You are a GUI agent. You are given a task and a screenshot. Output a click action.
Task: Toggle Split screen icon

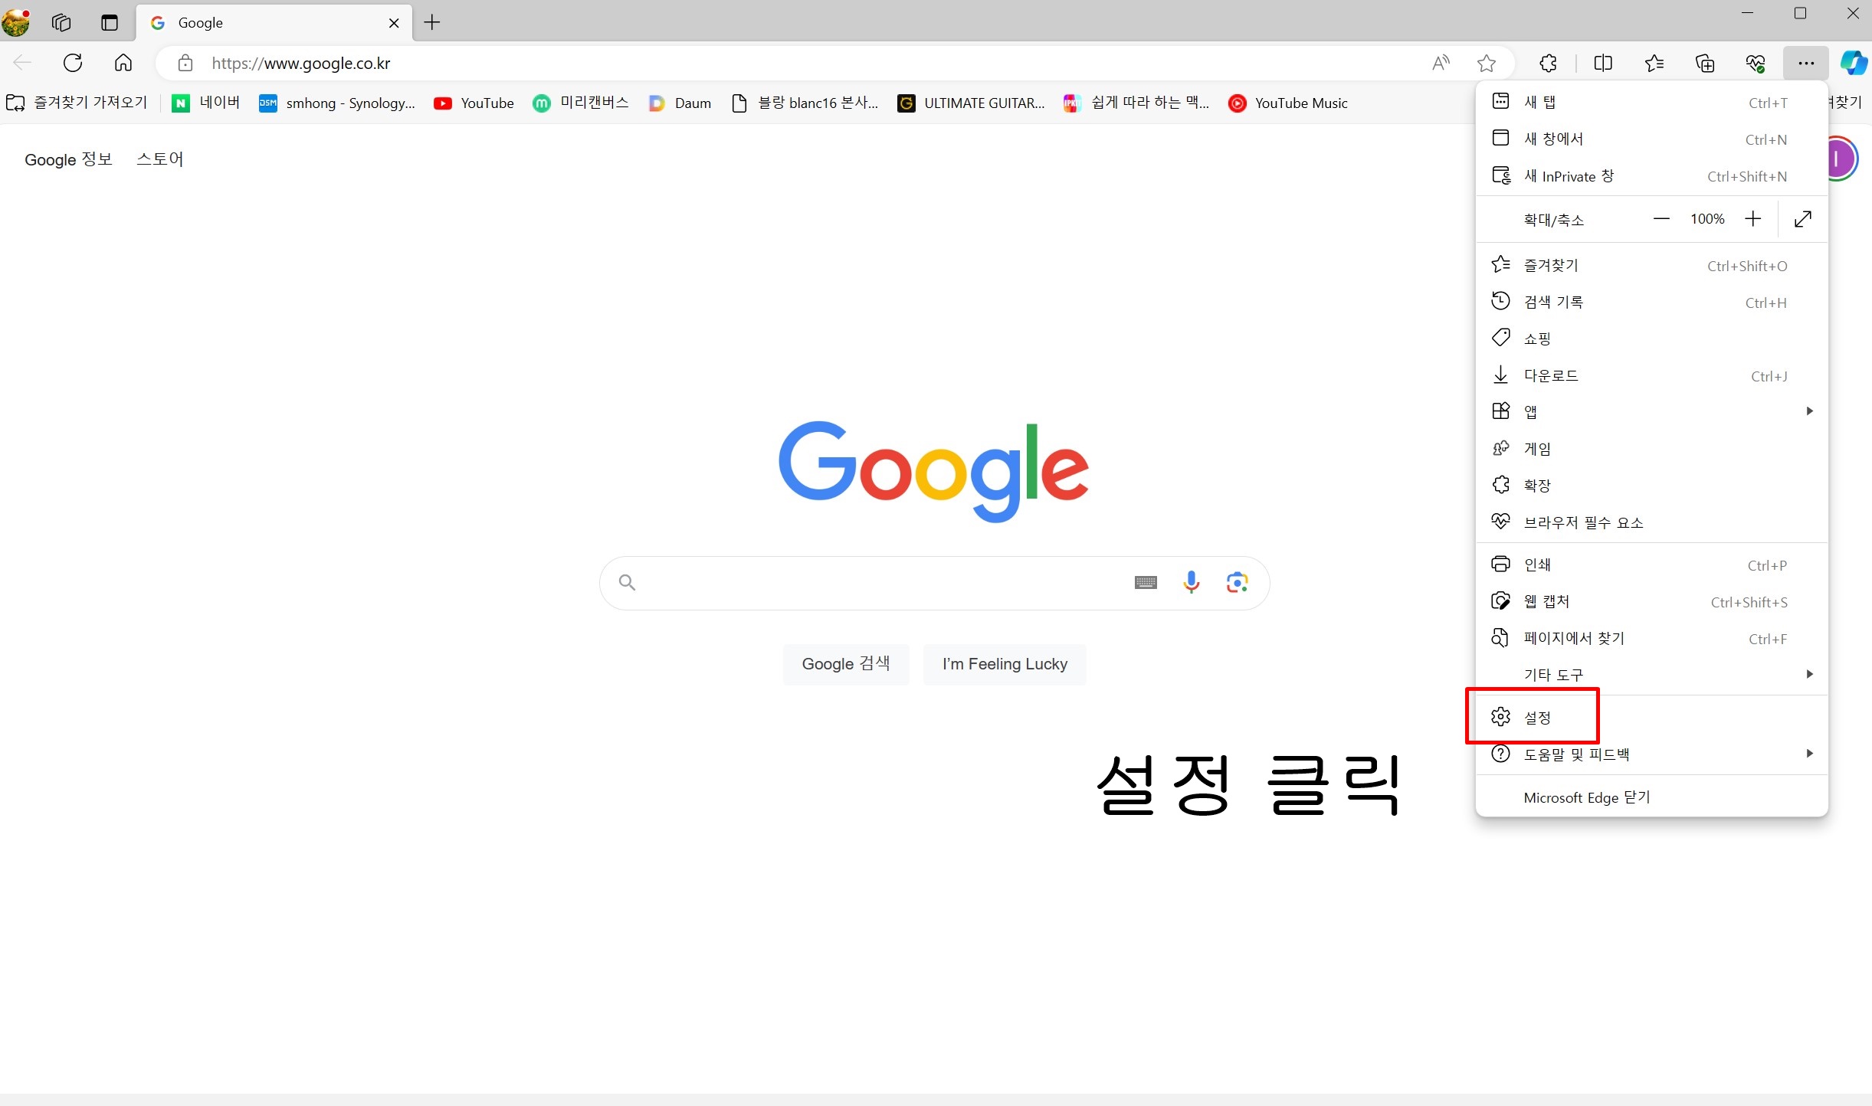pyautogui.click(x=1602, y=63)
